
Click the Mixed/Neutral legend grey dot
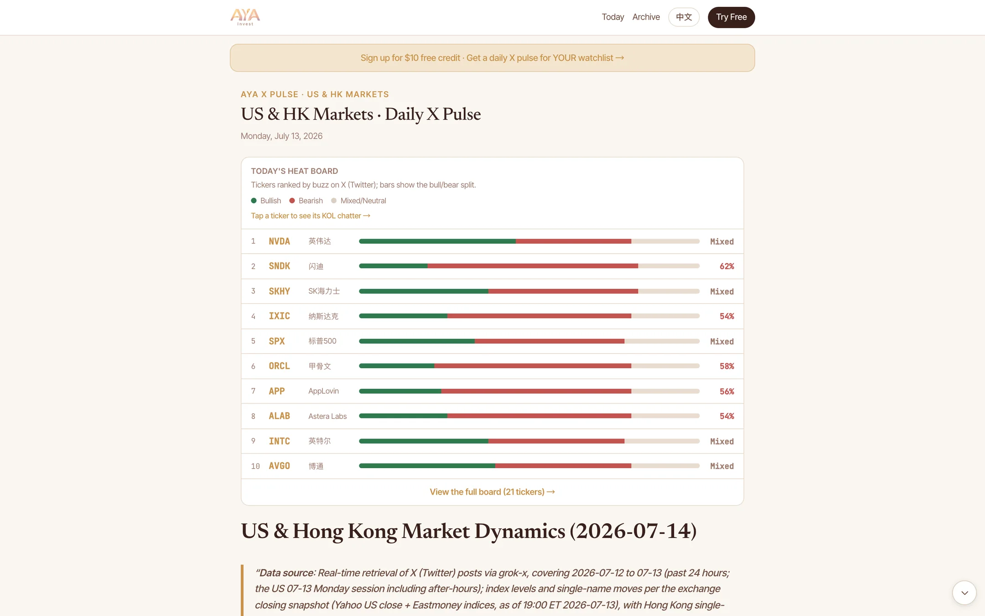[334, 201]
